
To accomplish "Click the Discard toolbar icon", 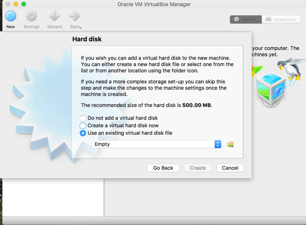I will click(x=54, y=17).
